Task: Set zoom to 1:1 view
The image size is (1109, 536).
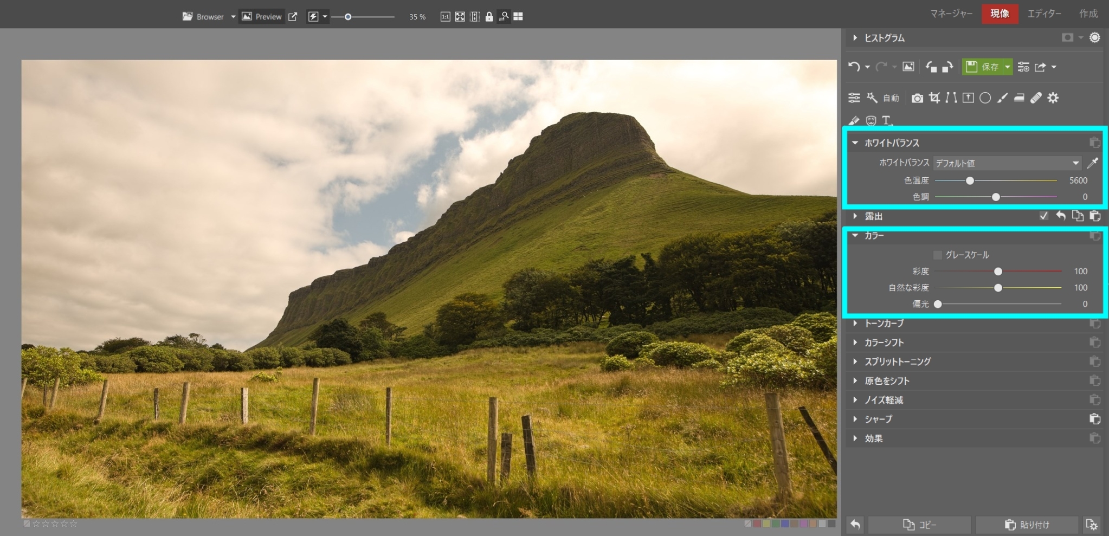Action: pyautogui.click(x=445, y=17)
